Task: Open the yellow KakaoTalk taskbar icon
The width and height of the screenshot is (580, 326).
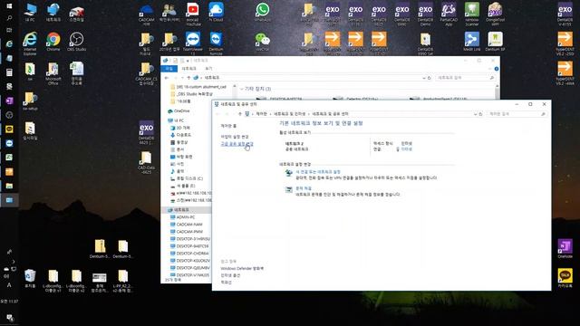Action: point(9,129)
